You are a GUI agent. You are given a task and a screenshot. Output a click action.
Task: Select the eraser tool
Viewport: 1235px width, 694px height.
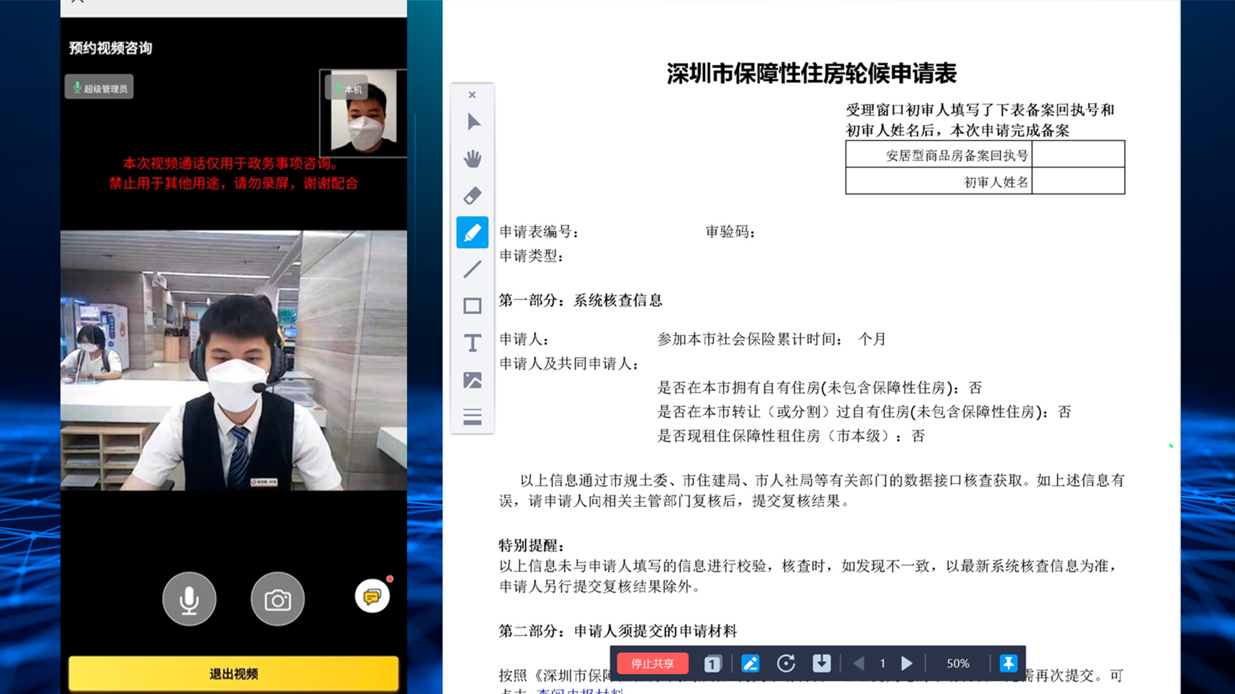[x=473, y=195]
